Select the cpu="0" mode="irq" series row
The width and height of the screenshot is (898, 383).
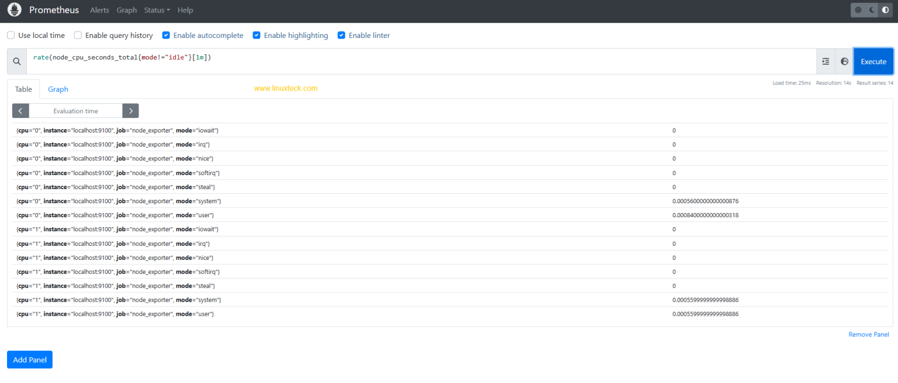click(x=450, y=144)
